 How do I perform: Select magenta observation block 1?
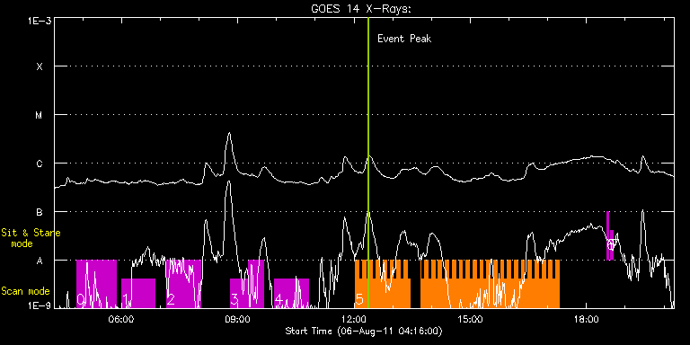(138, 293)
